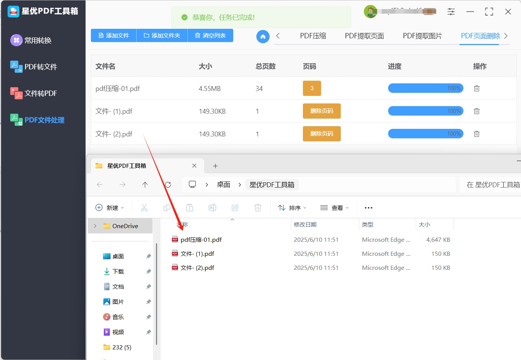Click the Explorer search box 在 星优PDF工具箱
The height and width of the screenshot is (360, 521).
(490, 185)
